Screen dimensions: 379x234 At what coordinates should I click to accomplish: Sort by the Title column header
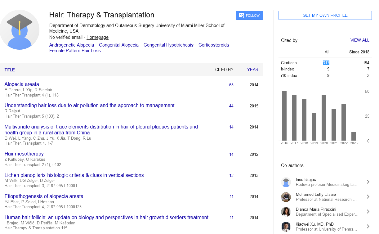(x=10, y=70)
